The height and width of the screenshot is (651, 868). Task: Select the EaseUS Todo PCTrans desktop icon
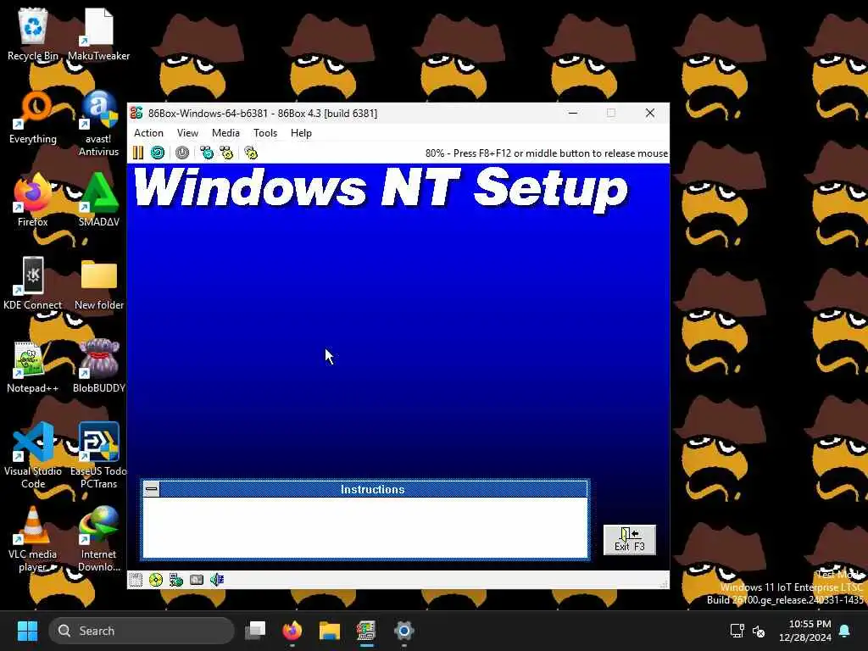coord(98,455)
